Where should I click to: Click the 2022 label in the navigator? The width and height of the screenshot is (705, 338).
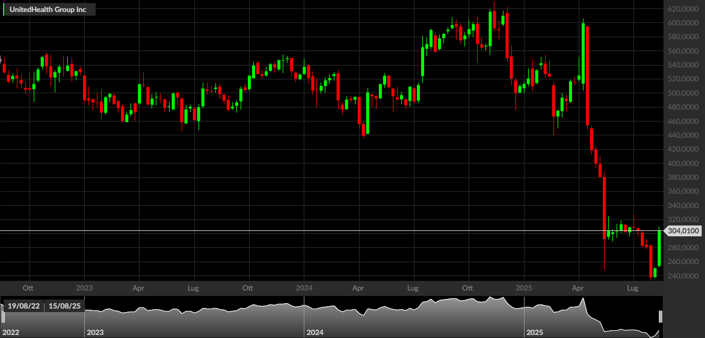11,333
